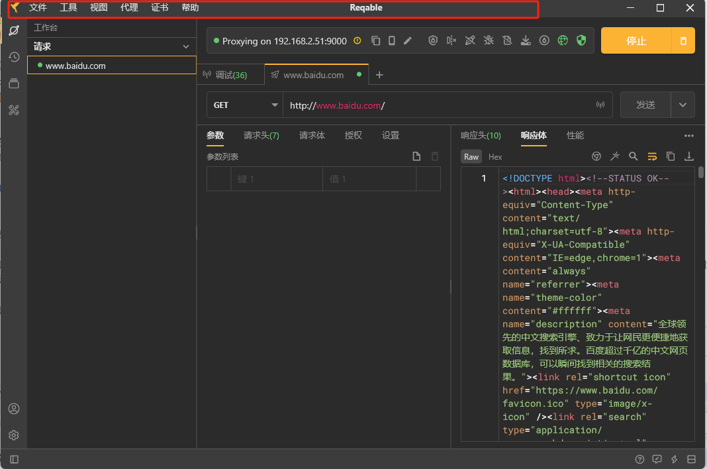Click the 键 1 parameter key field

tap(277, 179)
